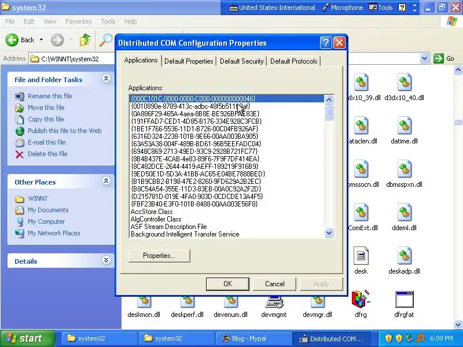This screenshot has height=347, width=463.
Task: Click the Up folder icon in toolbar
Action: coord(85,40)
